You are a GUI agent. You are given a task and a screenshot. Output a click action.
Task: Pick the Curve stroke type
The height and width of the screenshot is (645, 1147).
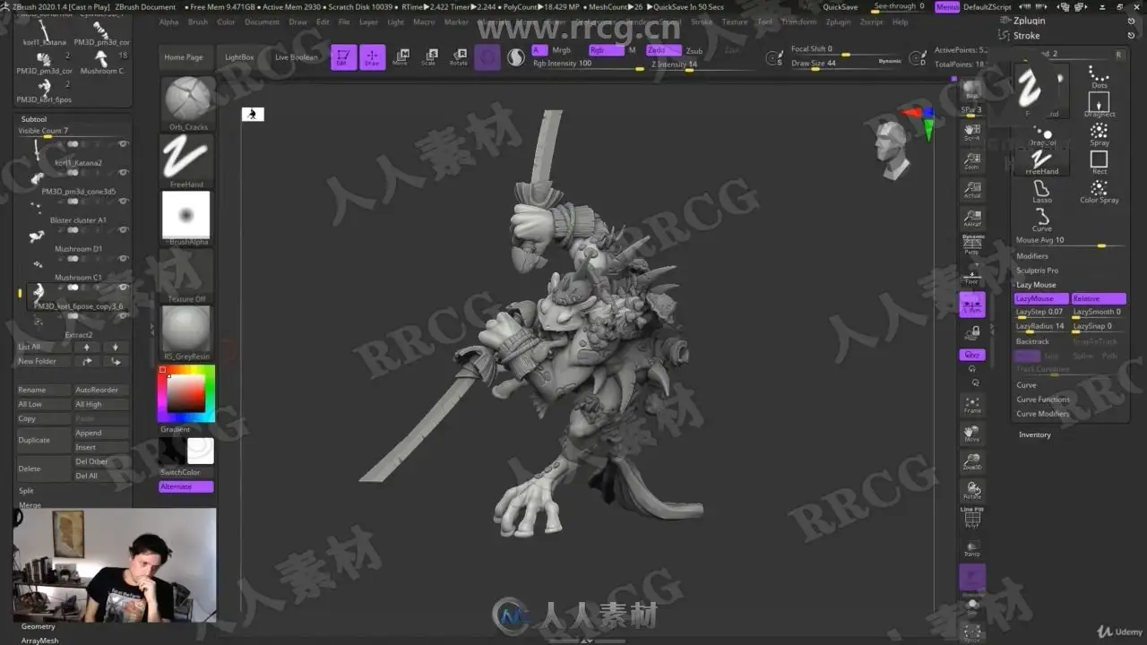(x=1041, y=220)
